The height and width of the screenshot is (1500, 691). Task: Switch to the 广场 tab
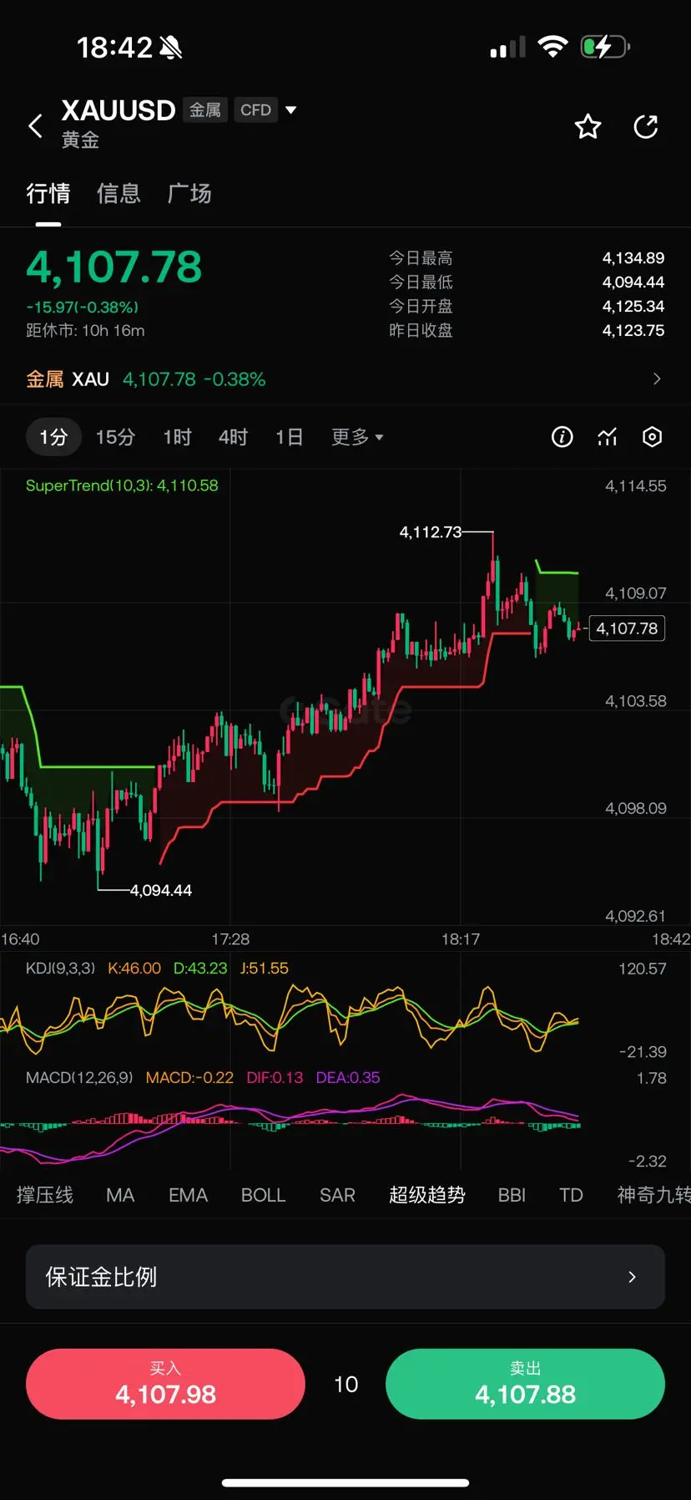click(189, 194)
